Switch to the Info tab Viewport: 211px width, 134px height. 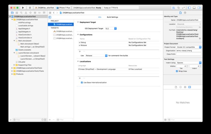click(100, 17)
